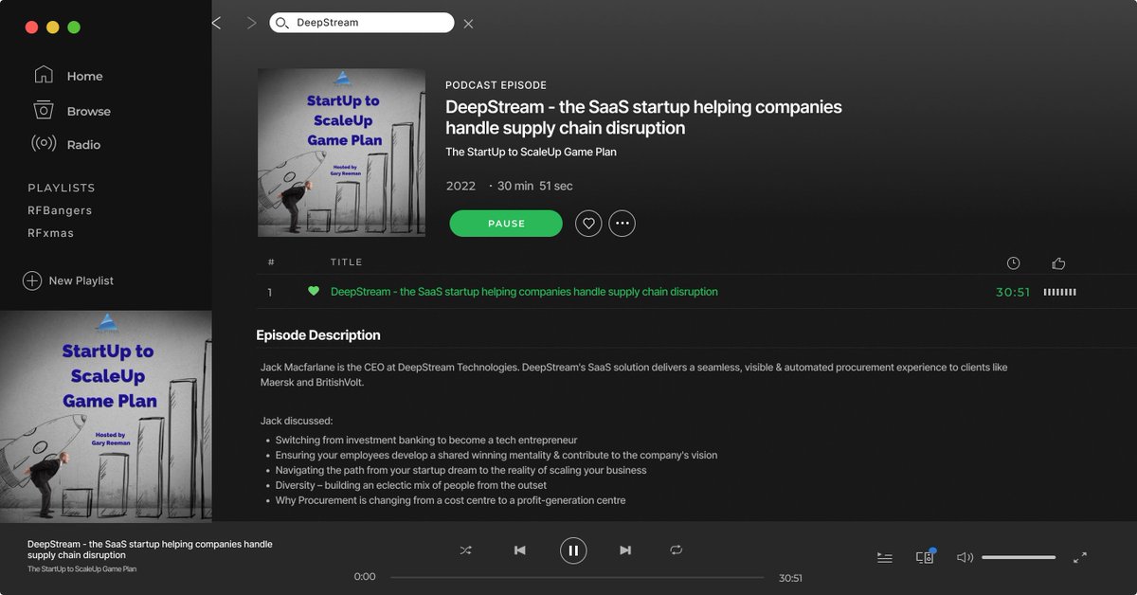Click the episode cover art image
Screen dimensions: 1137x595
pyautogui.click(x=341, y=153)
